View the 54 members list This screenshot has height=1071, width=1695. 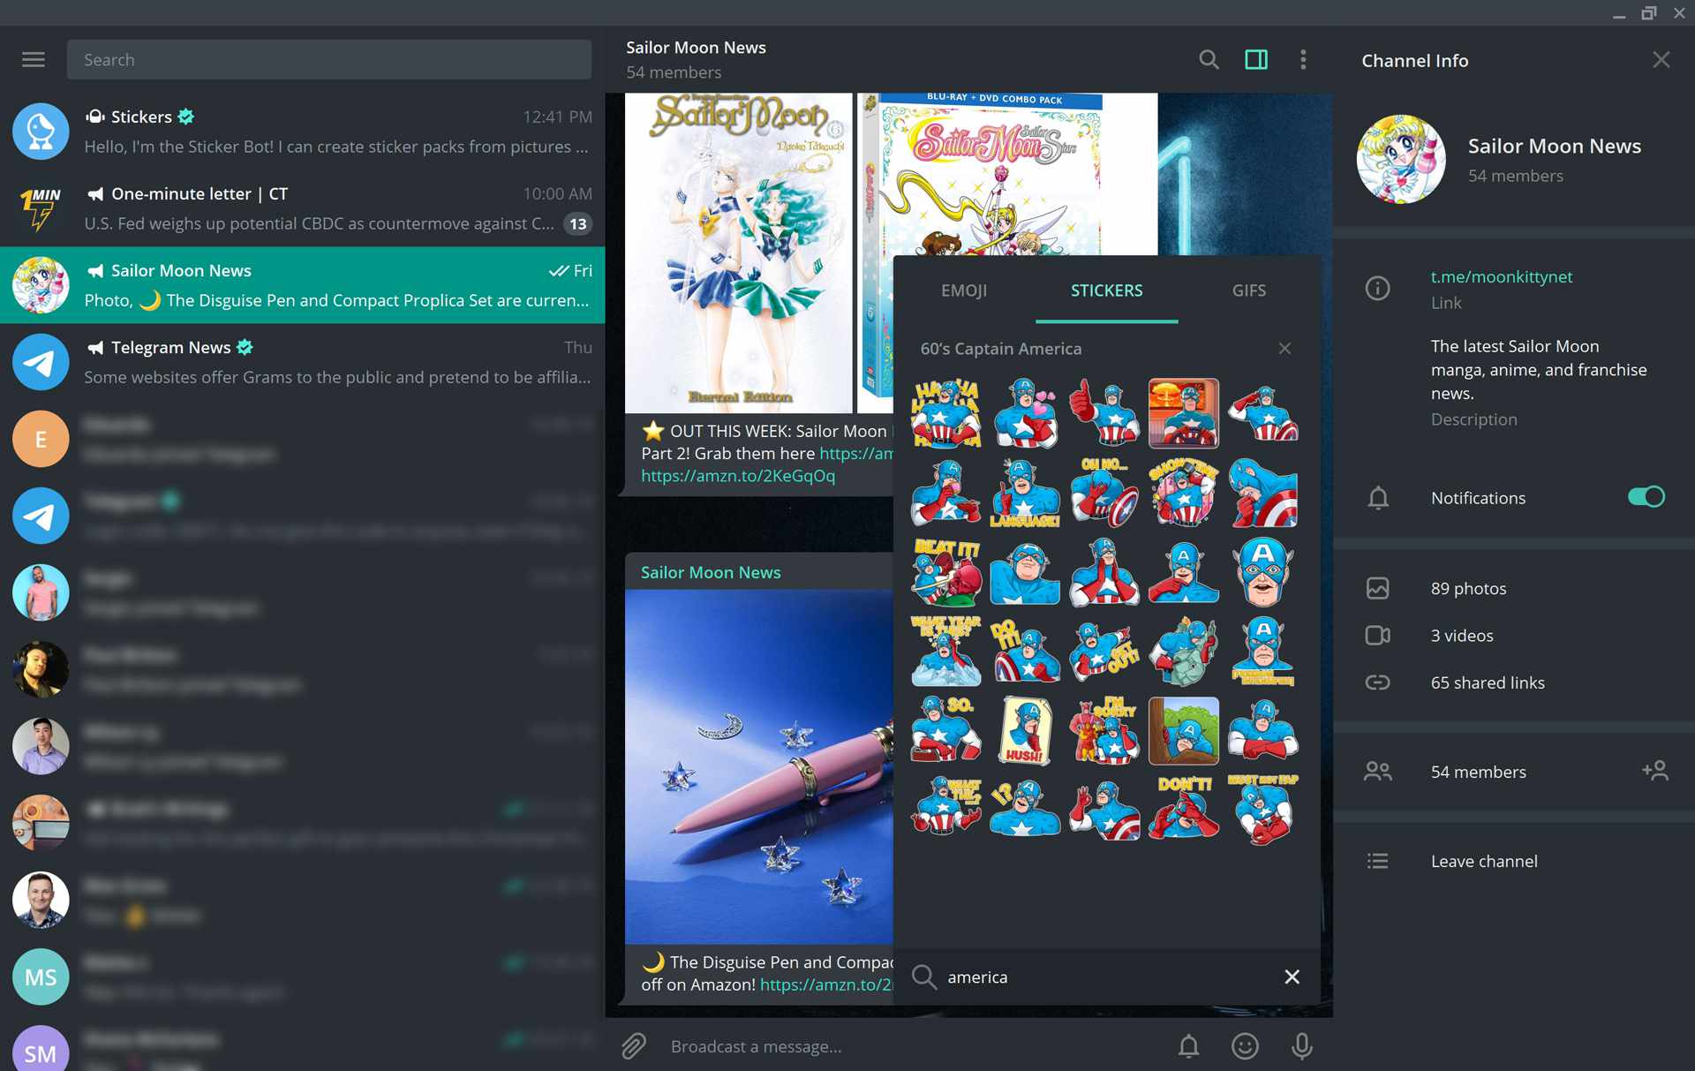coord(1478,771)
